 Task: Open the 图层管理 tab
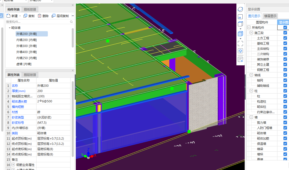[x=30, y=75]
